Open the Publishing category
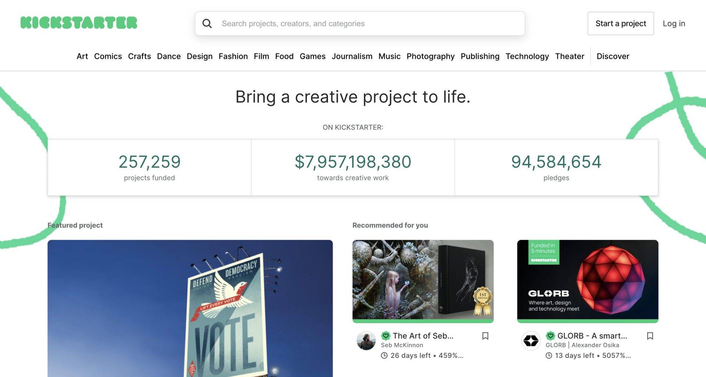Screen dimensions: 706x377 coord(479,56)
